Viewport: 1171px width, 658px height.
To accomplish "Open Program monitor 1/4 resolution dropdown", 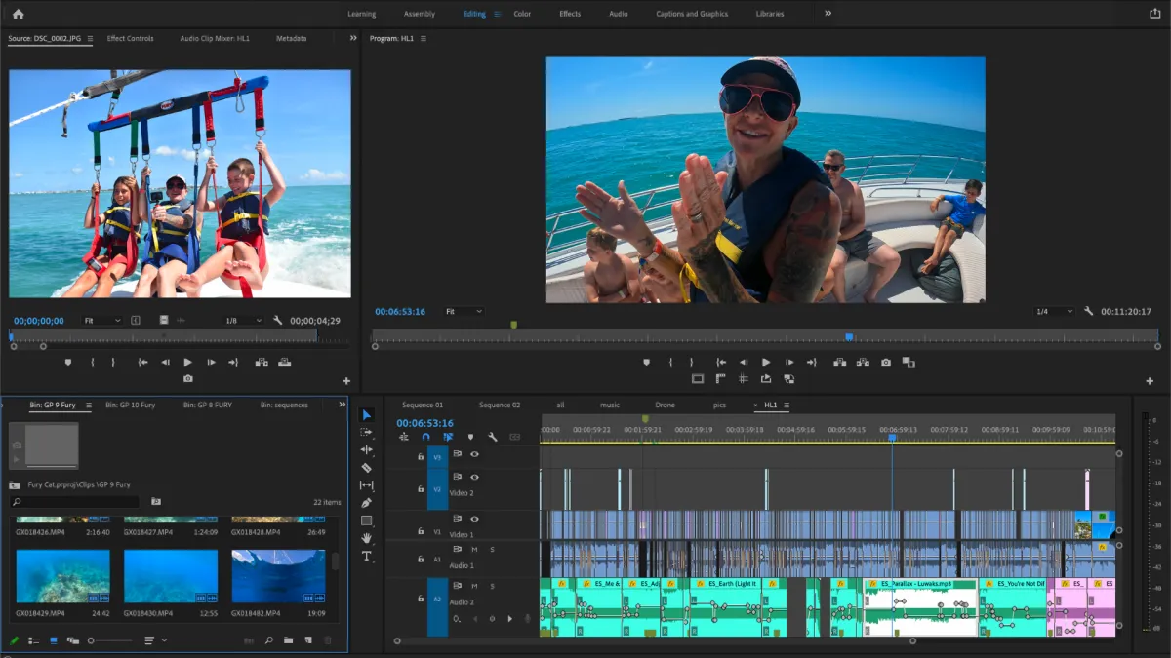I will [x=1053, y=312].
